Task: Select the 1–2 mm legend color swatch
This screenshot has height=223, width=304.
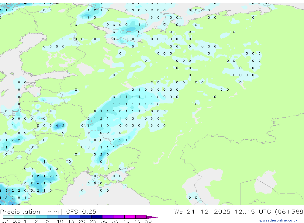Action: click(x=30, y=217)
